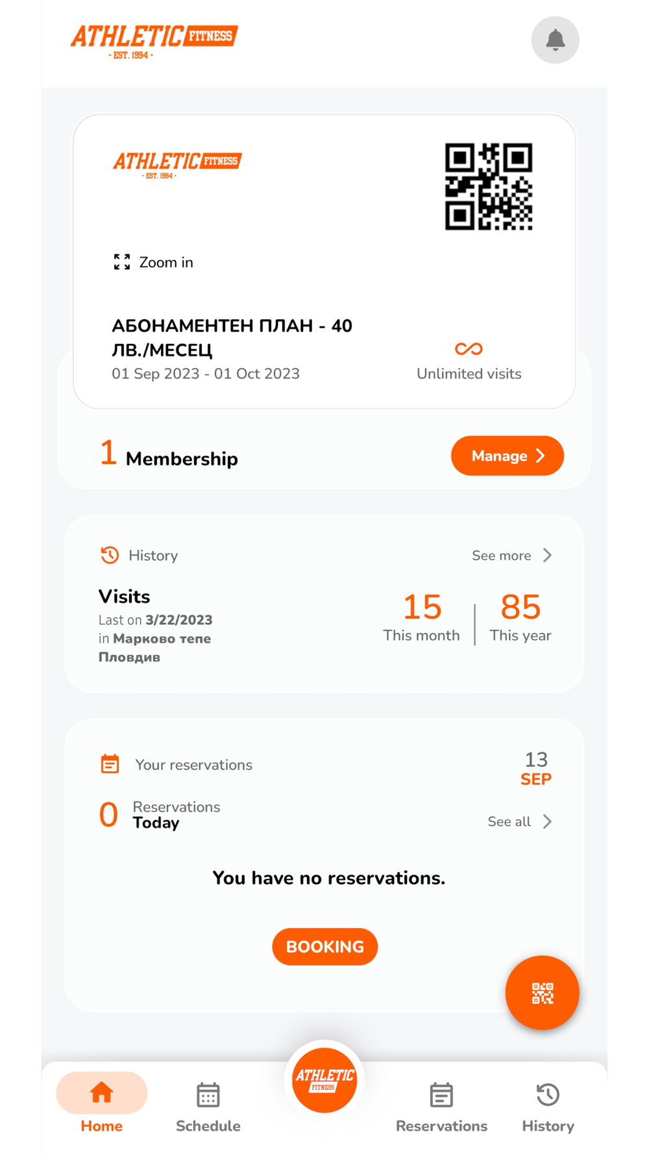This screenshot has width=649, height=1154.
Task: Select the Home tab
Action: pyautogui.click(x=102, y=1103)
